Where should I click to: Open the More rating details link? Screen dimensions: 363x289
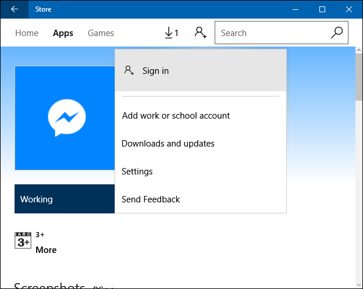click(x=46, y=250)
